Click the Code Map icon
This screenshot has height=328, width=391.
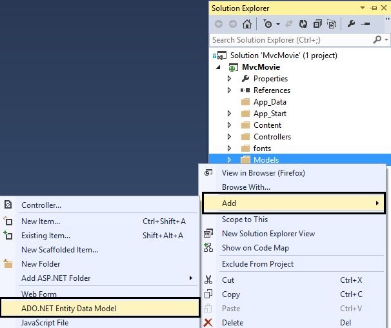[x=208, y=247]
